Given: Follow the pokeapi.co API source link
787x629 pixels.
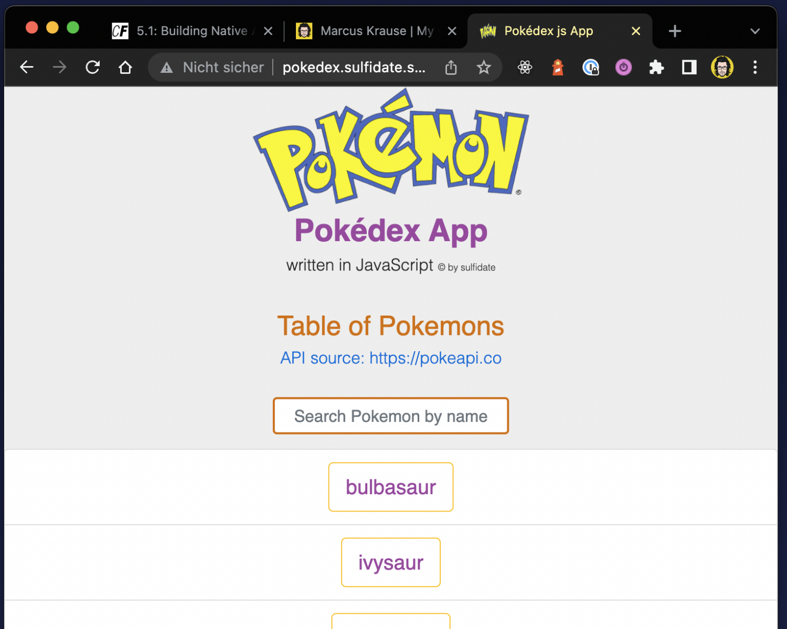Looking at the screenshot, I should tap(391, 358).
